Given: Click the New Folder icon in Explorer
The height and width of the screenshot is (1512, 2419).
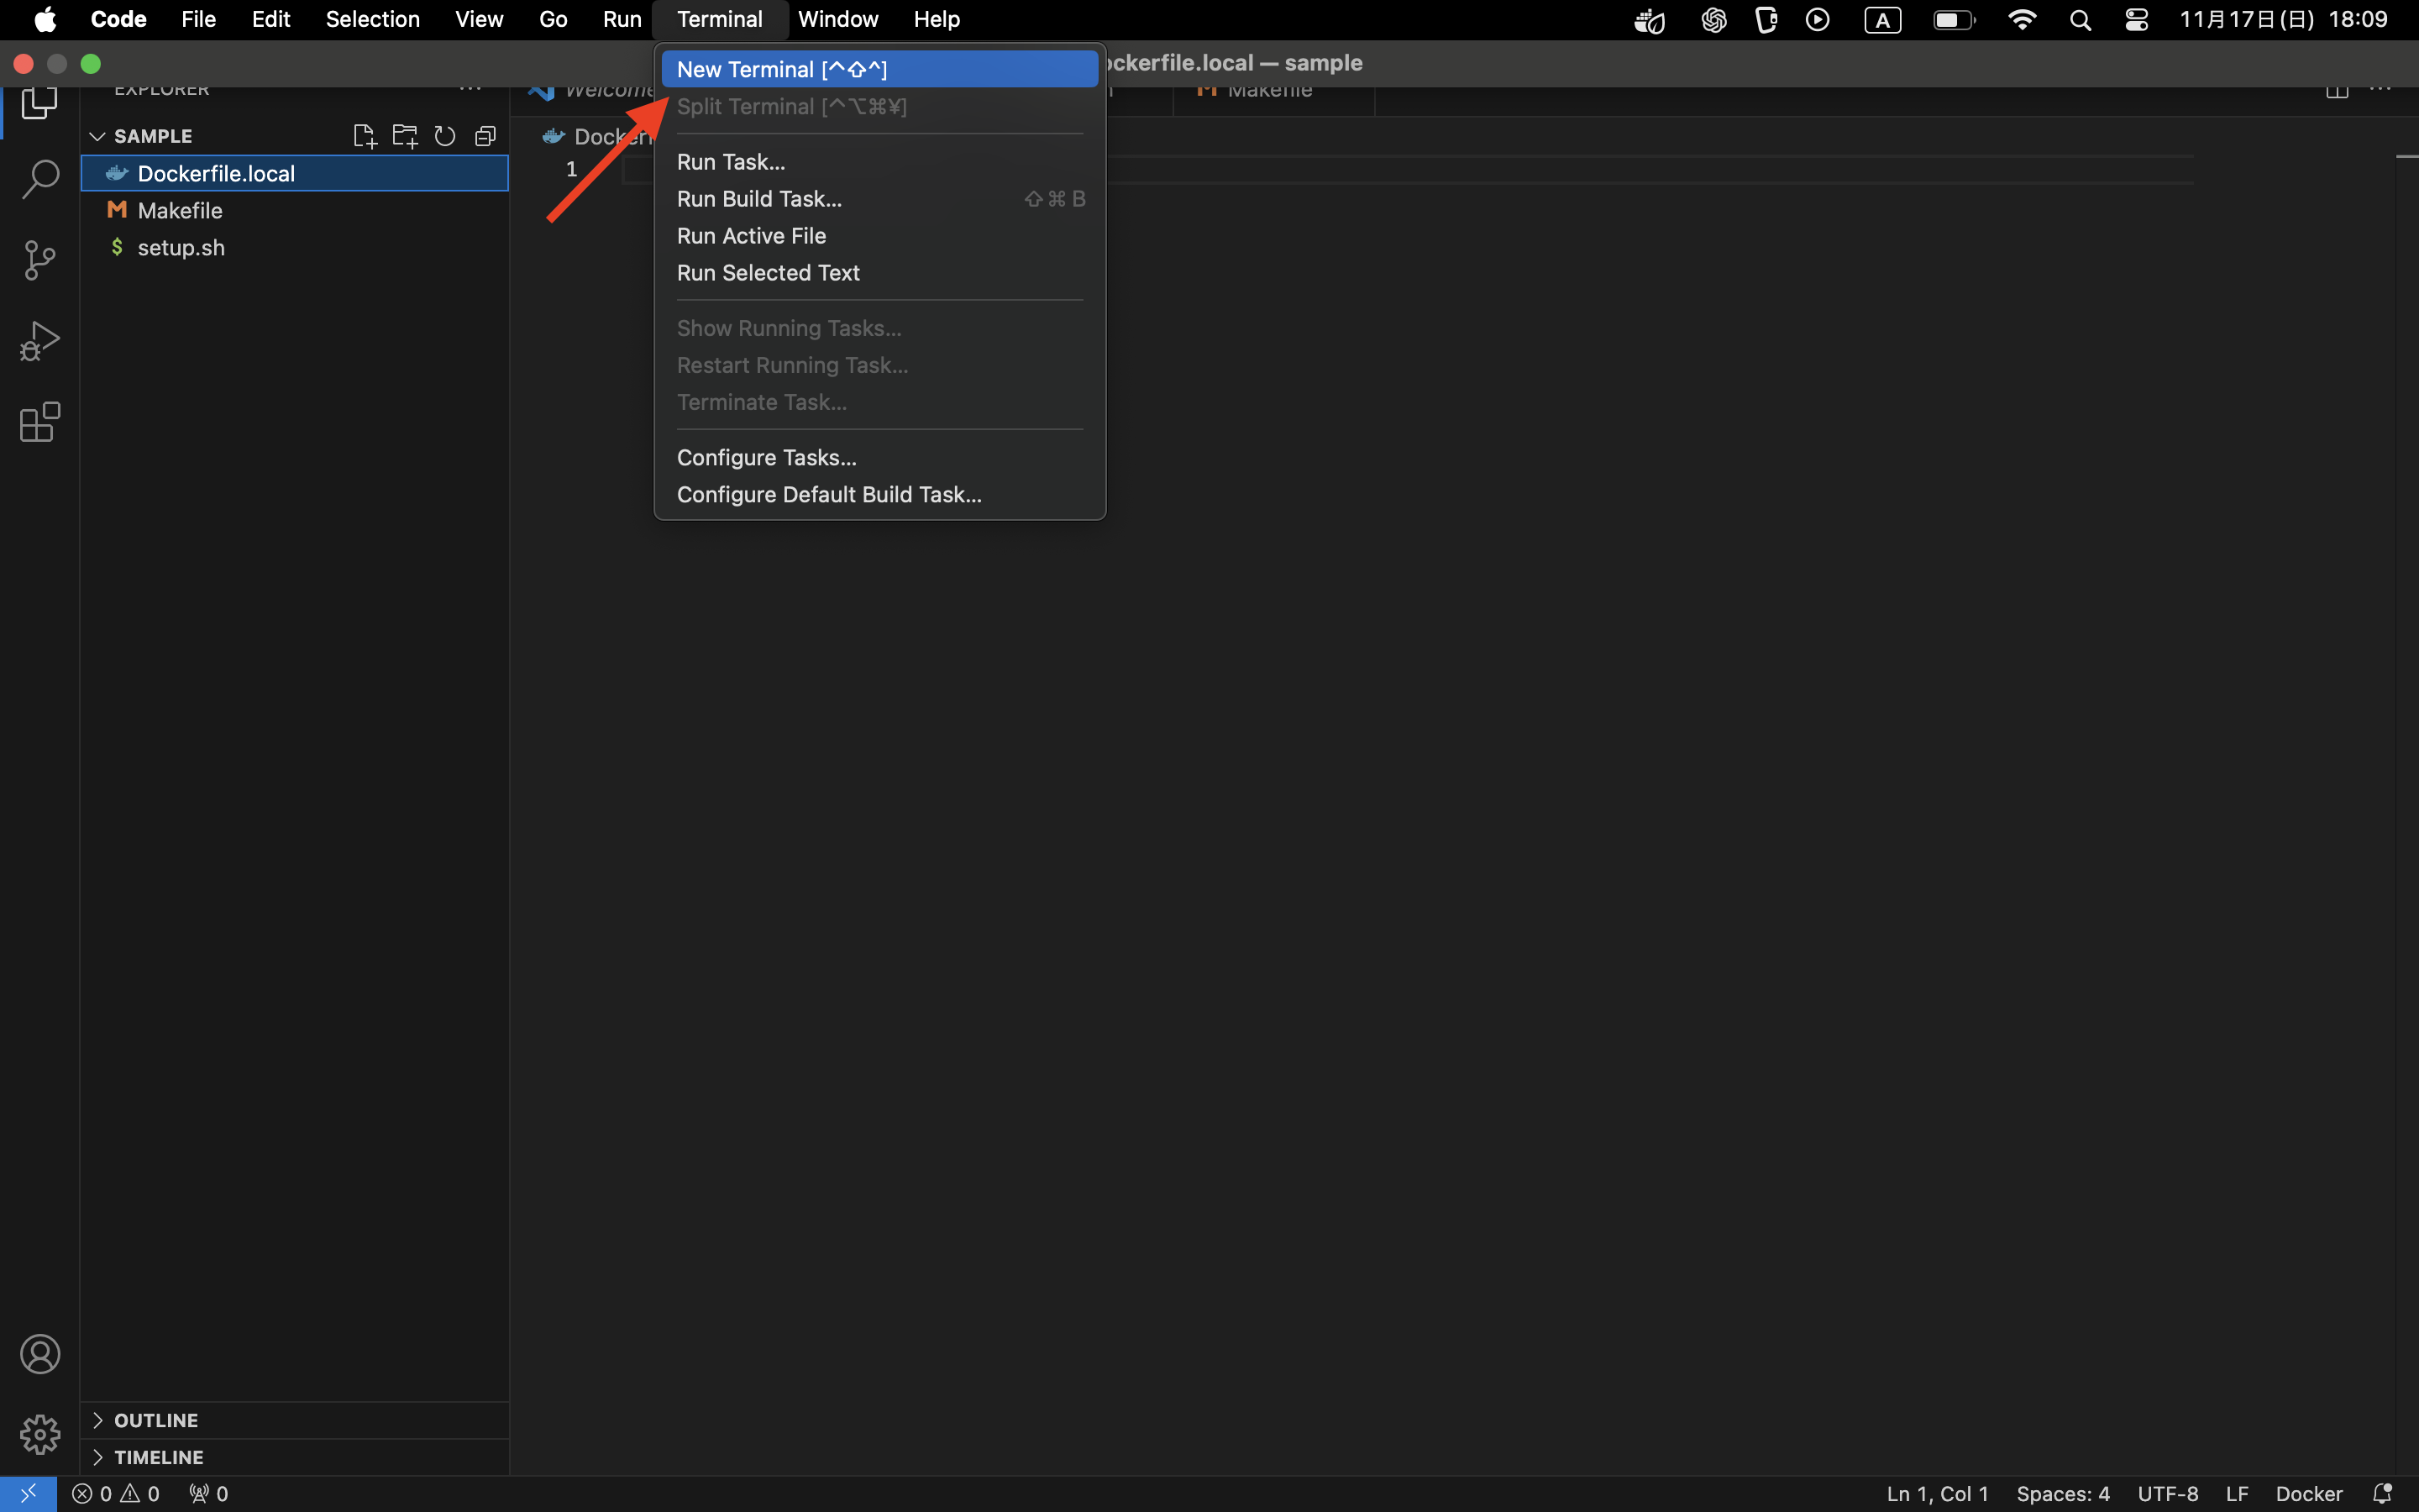Looking at the screenshot, I should [405, 136].
